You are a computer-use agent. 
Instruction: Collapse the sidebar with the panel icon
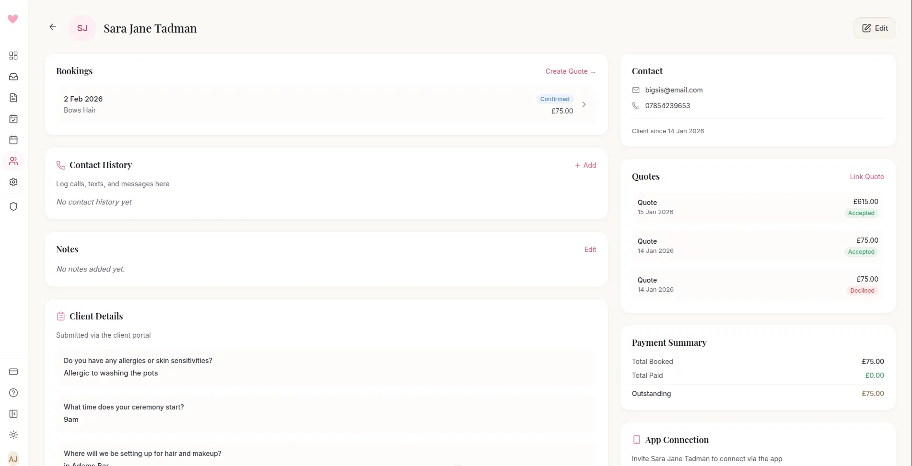point(13,414)
